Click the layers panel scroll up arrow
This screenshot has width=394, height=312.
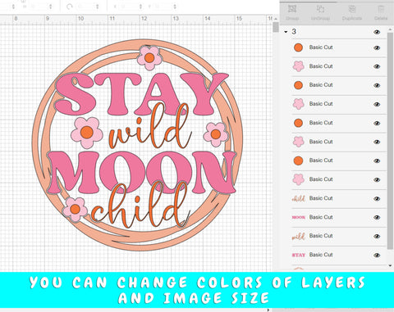click(390, 29)
